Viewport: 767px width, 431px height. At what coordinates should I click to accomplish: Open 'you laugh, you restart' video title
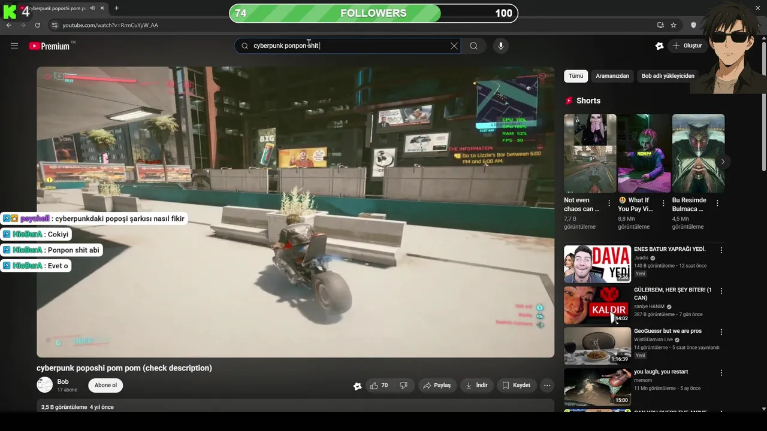click(661, 372)
